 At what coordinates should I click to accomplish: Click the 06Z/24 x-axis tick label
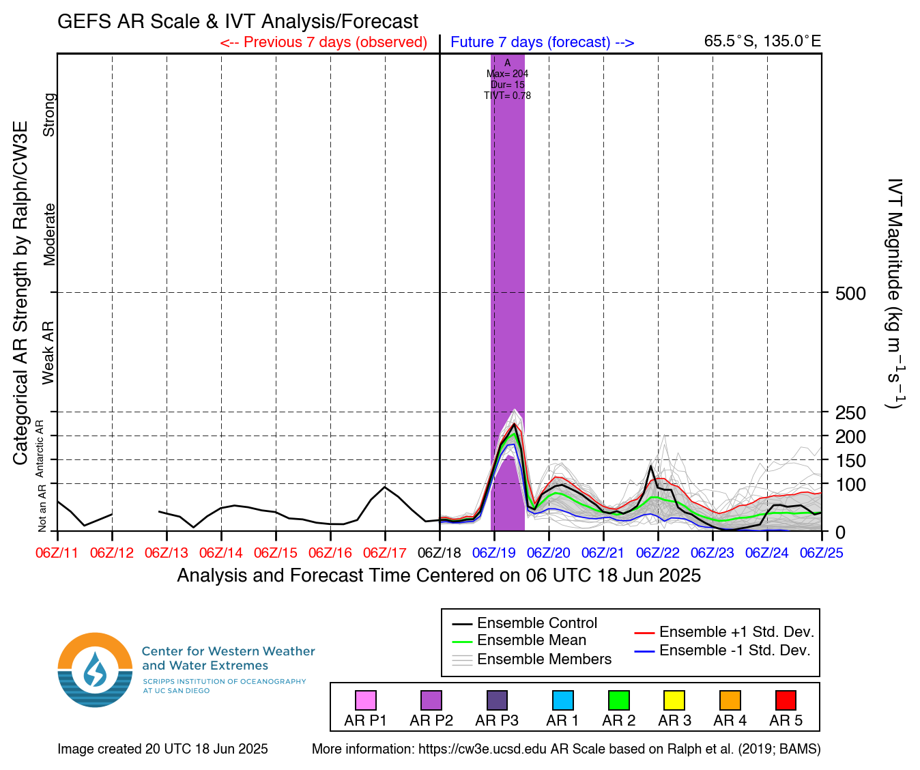tap(767, 553)
